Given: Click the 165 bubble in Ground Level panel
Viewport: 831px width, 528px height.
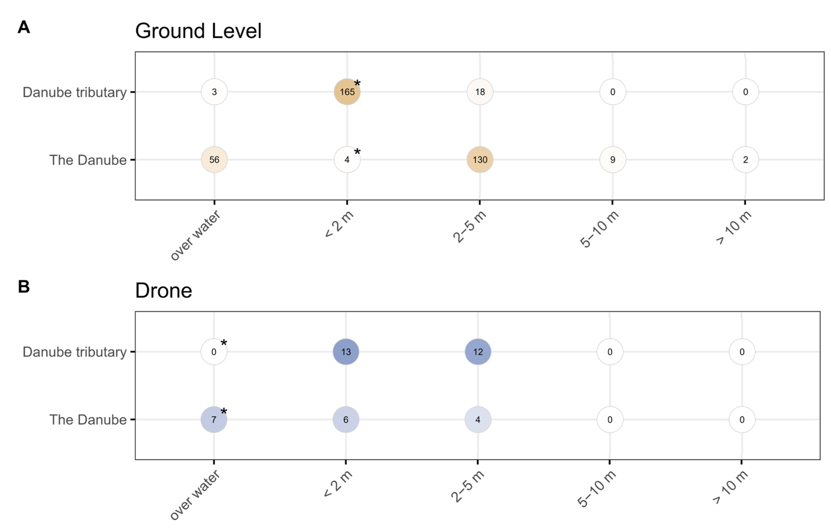Looking at the screenshot, I should tap(347, 92).
